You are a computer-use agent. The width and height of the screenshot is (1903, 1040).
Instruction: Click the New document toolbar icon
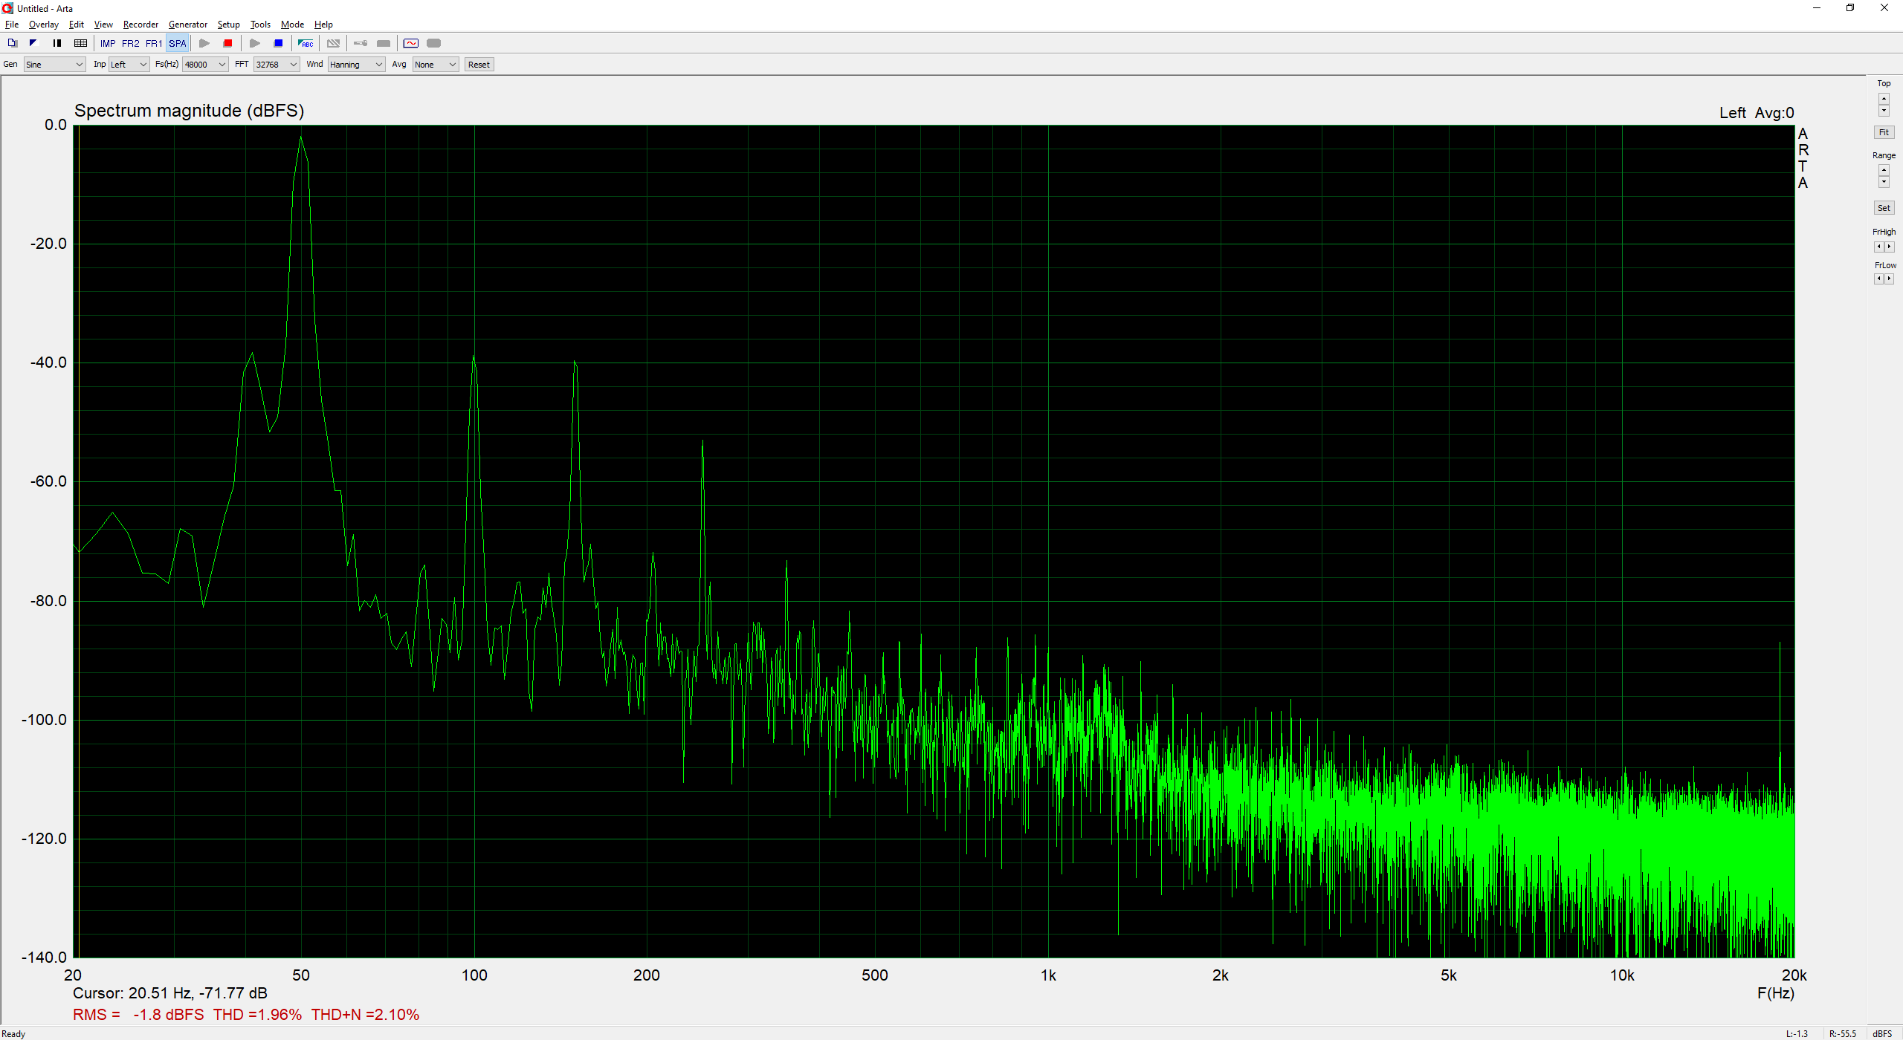click(x=12, y=43)
